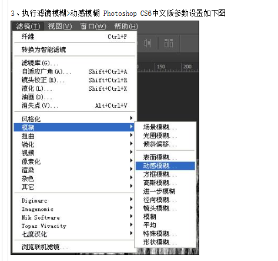Select 光圈模糊... in blur submenu

(165, 136)
